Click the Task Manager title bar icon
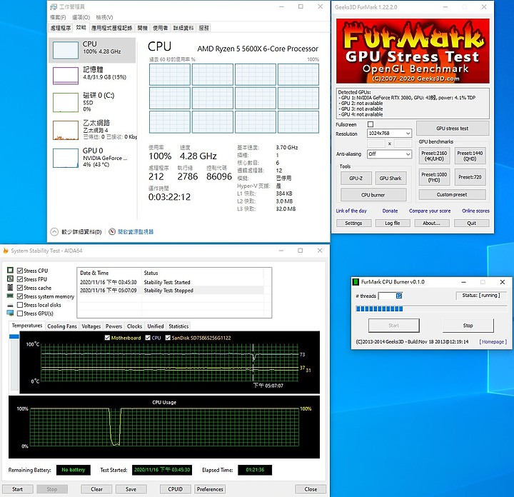 54,6
